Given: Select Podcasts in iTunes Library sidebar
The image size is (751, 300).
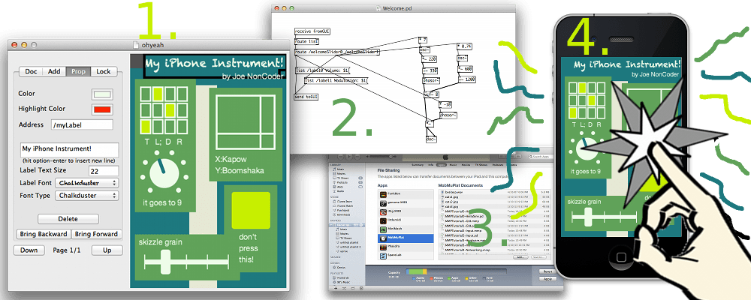Looking at the screenshot, I should tap(342, 182).
